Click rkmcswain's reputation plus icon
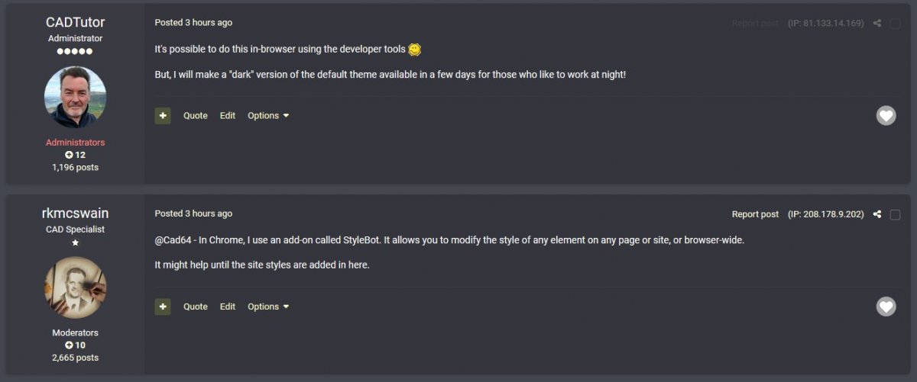 (69, 345)
